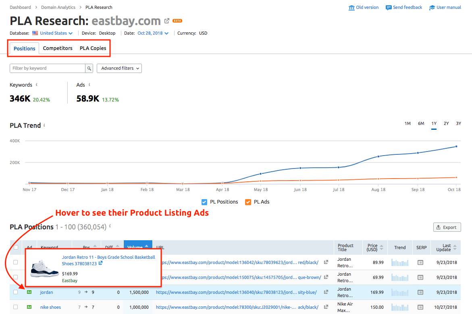Open external link icon for 89.99 row
472x314 pixels.
click(326, 262)
